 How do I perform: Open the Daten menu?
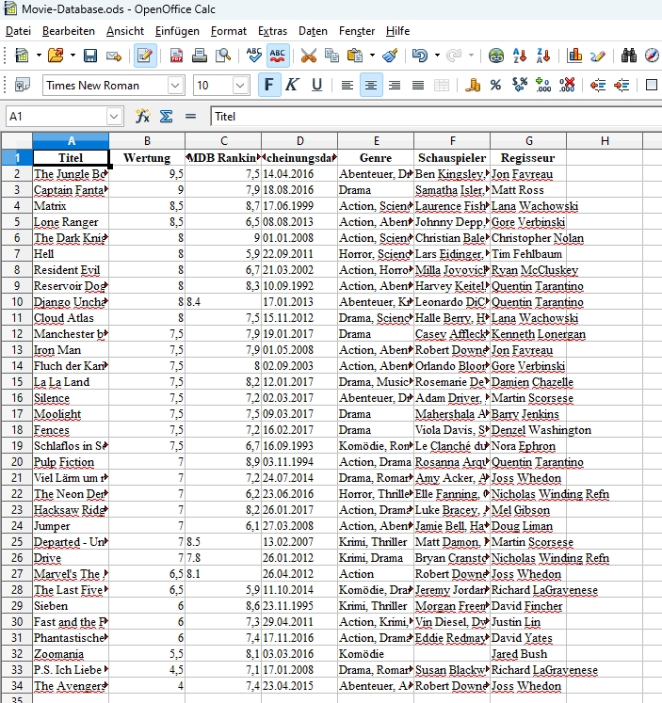tap(313, 31)
